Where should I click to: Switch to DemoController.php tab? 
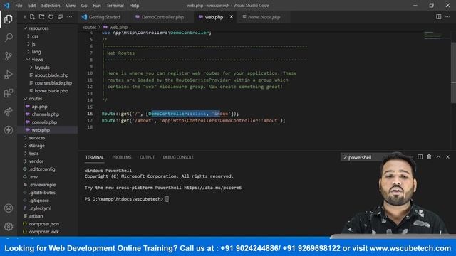tap(160, 17)
